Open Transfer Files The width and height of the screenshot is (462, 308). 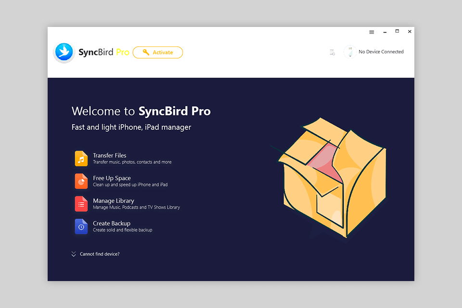(x=110, y=155)
